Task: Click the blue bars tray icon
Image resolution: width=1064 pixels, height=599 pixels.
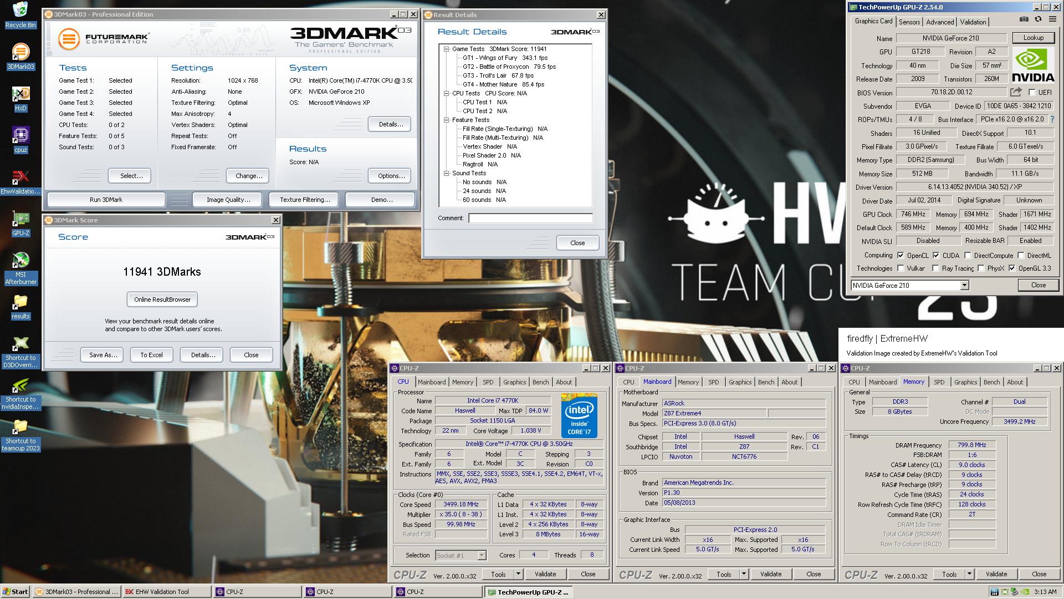Action: click(995, 592)
